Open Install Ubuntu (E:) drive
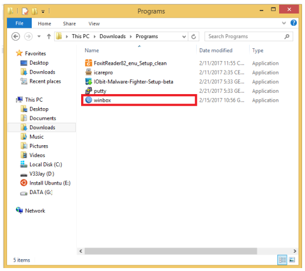The width and height of the screenshot is (305, 271). [x=45, y=183]
